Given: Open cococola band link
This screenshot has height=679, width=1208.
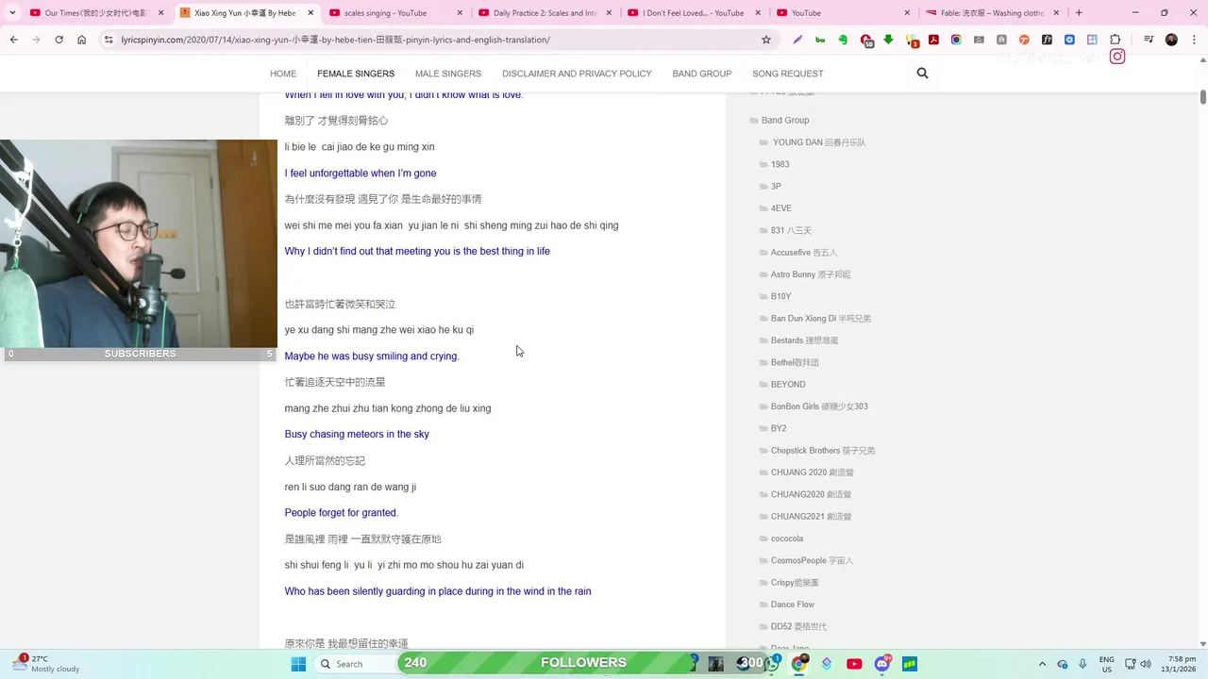Looking at the screenshot, I should [787, 538].
